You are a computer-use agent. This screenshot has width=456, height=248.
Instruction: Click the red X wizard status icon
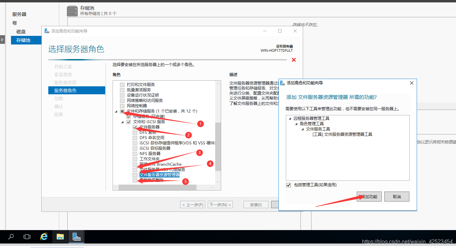point(294,60)
